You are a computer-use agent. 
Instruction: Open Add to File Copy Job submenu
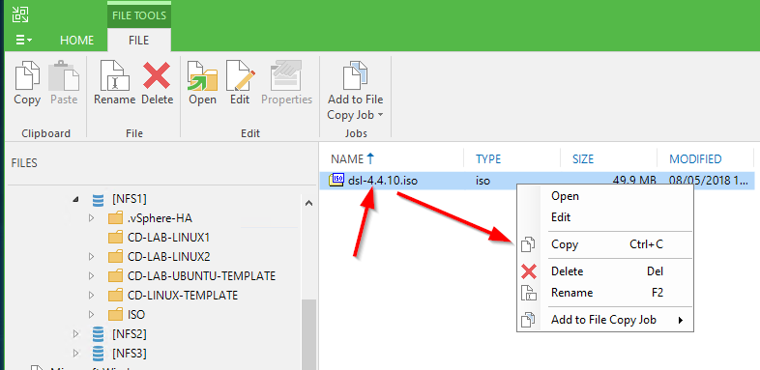pyautogui.click(x=605, y=320)
